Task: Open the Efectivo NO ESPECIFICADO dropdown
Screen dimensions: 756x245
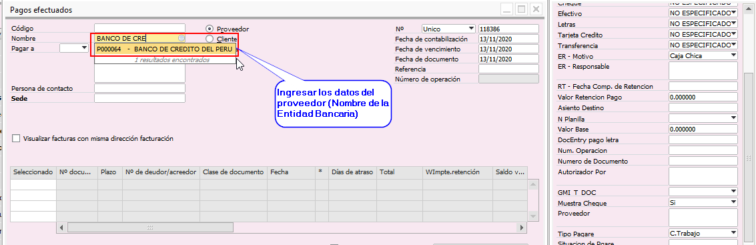Action: click(734, 13)
